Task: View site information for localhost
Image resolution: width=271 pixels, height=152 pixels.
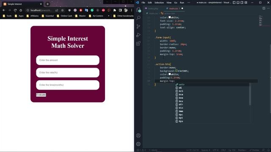Action: pyautogui.click(x=28, y=10)
